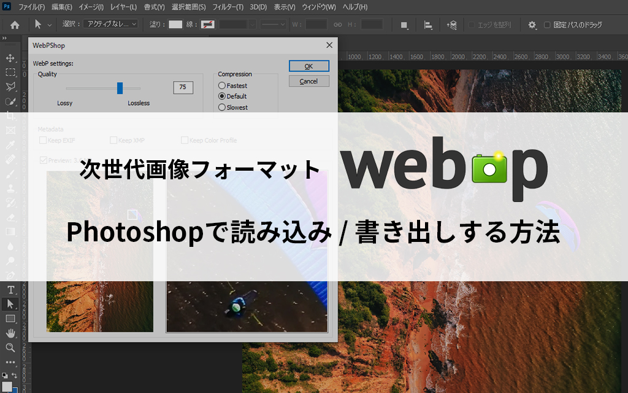The height and width of the screenshot is (393, 628).
Task: Select the Hand tool
Action: point(10,333)
